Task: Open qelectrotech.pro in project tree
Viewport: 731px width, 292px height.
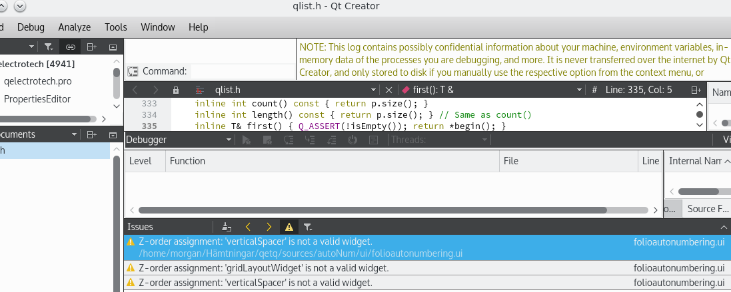Action: click(38, 81)
